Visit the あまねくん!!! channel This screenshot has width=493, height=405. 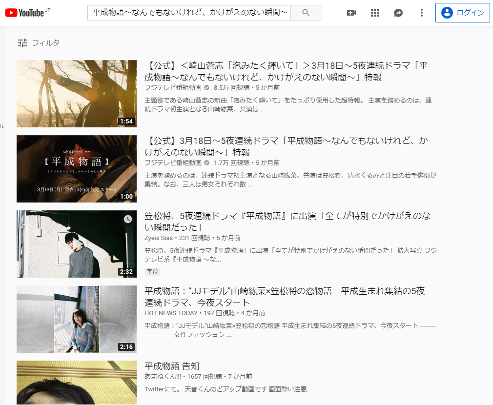tap(163, 376)
